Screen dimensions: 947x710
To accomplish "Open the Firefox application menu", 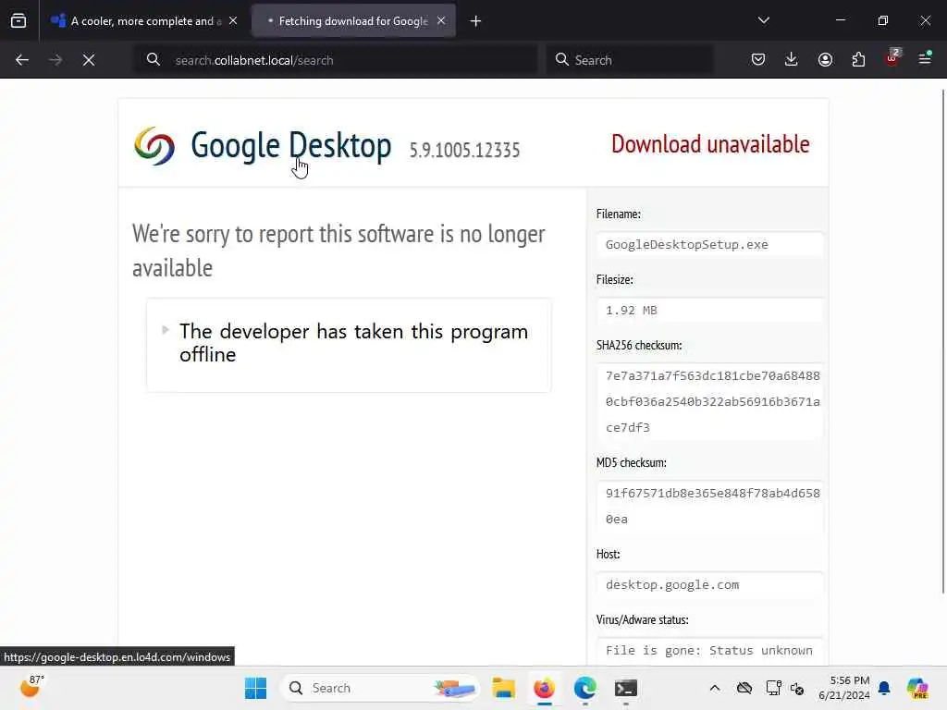I will click(925, 58).
